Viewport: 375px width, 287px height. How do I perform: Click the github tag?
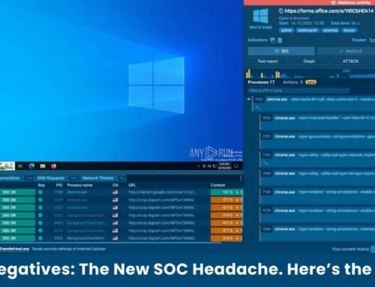point(286,31)
